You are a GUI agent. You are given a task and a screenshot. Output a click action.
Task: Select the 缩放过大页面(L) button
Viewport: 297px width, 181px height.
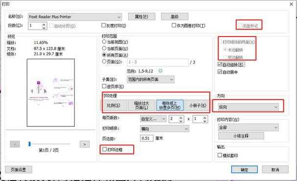click(x=141, y=105)
